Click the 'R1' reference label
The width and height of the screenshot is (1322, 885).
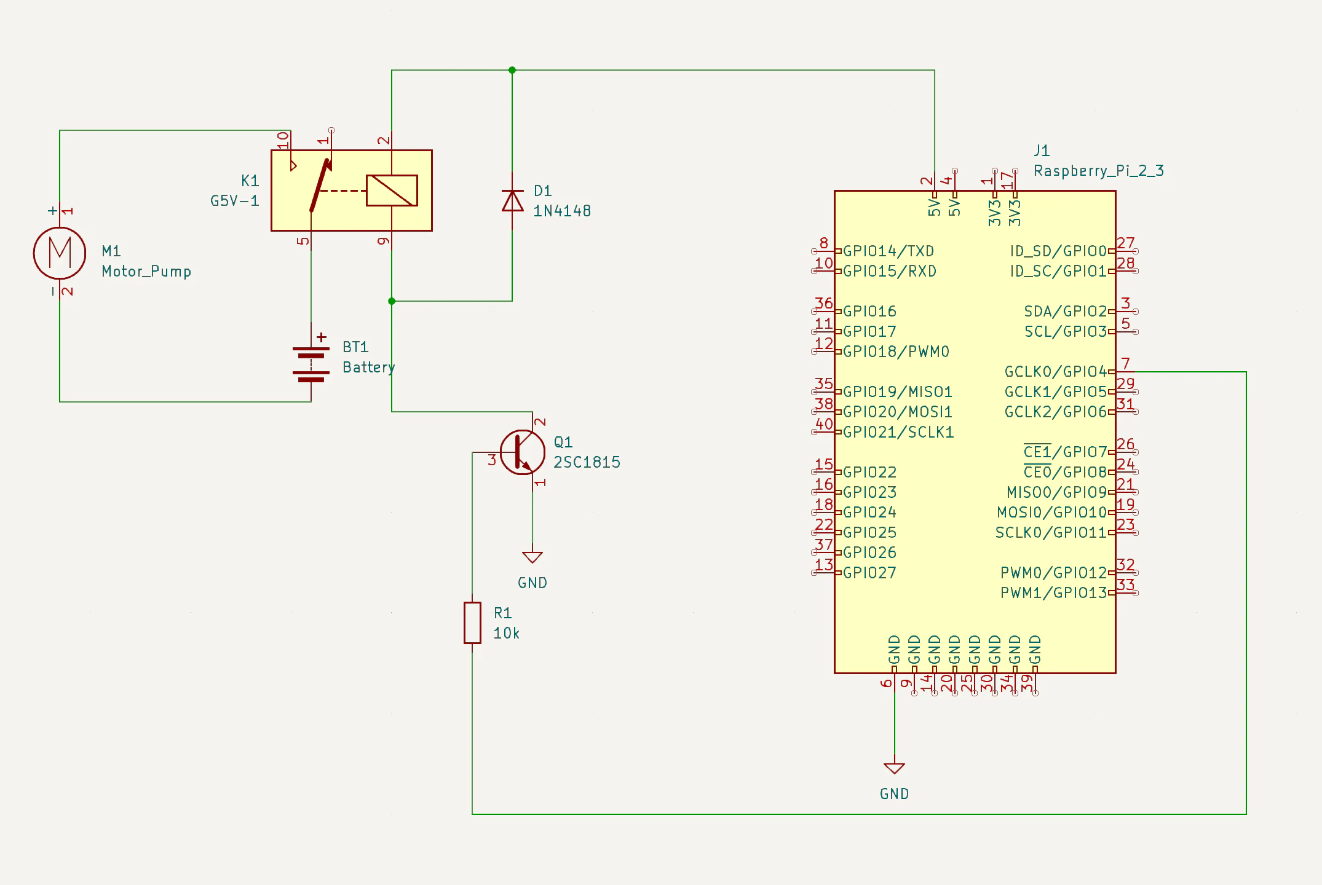click(503, 613)
